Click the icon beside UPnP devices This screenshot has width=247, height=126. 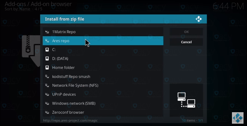tap(47, 94)
